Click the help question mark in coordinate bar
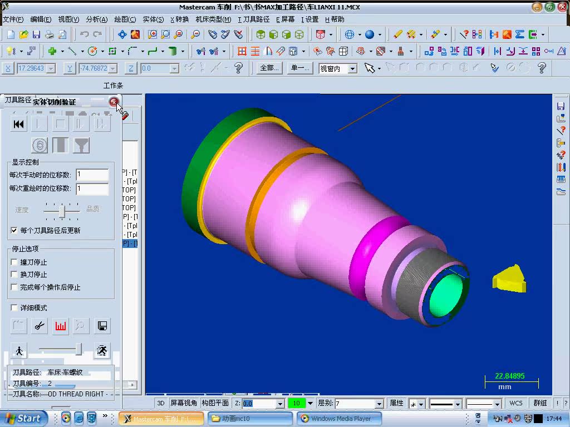Screen dimensions: 570x427 [238, 68]
